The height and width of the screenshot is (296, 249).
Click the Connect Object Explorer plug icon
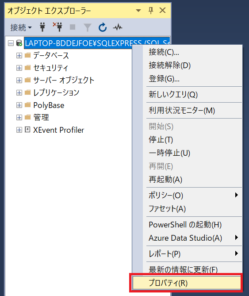42,27
